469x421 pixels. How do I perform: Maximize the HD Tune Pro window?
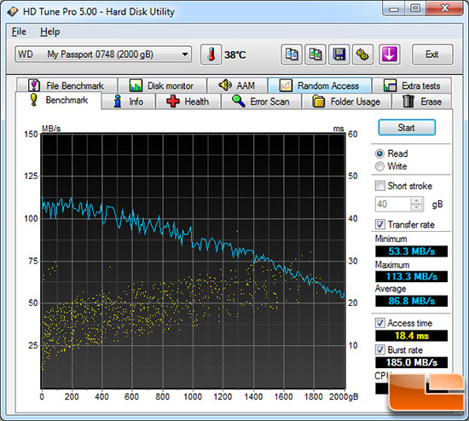(x=415, y=9)
